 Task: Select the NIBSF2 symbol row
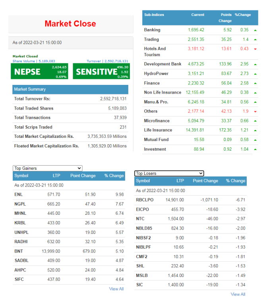coord(191,238)
